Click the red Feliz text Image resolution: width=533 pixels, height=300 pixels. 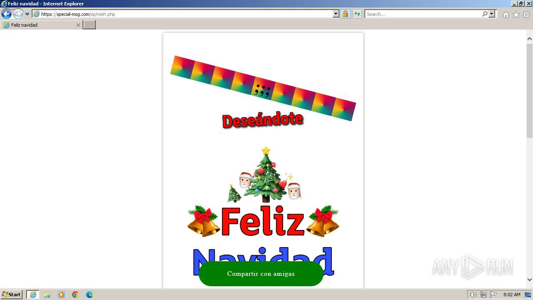coord(263,221)
